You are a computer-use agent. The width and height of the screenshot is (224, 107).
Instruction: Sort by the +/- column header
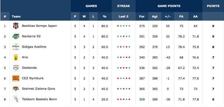click(168, 17)
